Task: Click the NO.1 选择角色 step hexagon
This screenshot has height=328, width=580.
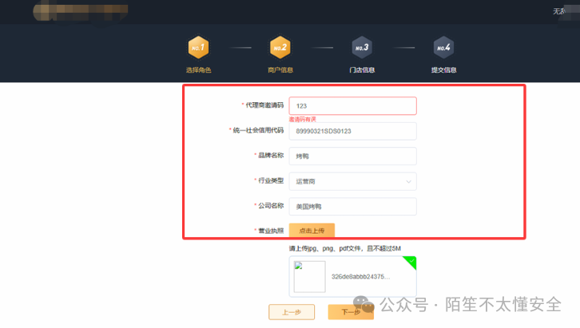Action: pos(198,47)
